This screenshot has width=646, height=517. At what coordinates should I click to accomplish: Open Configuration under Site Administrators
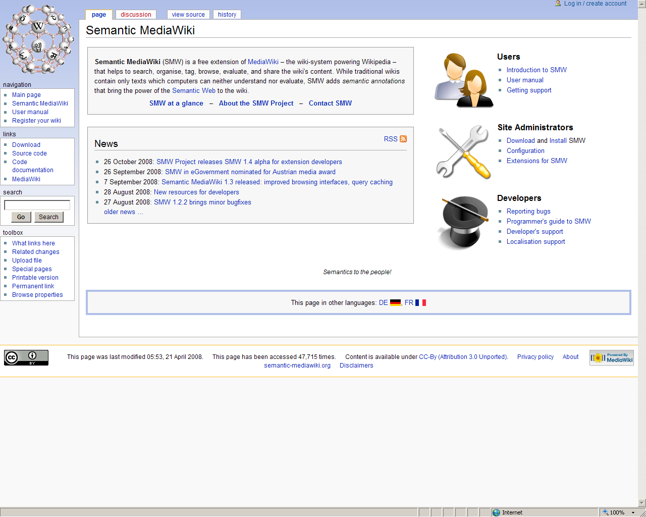click(525, 151)
